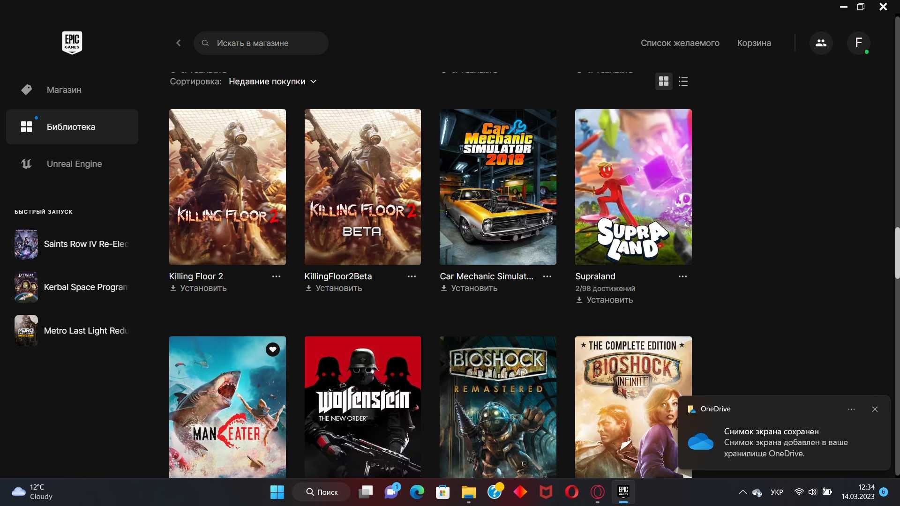Open the account profile avatar F
The width and height of the screenshot is (900, 506).
click(x=858, y=43)
